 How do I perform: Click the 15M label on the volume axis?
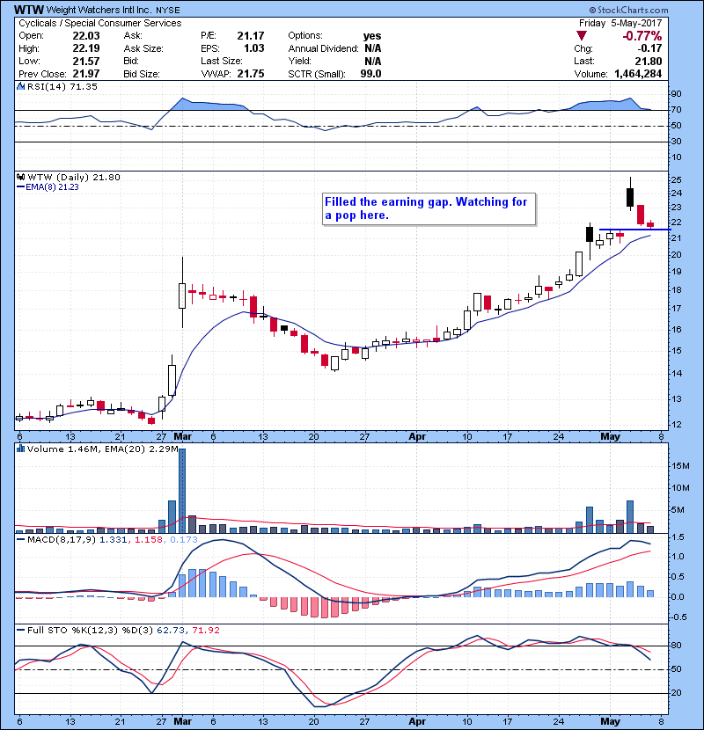coord(680,465)
